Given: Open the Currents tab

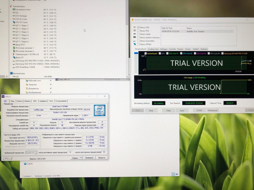Looking at the screenshot, I should 172,49.
